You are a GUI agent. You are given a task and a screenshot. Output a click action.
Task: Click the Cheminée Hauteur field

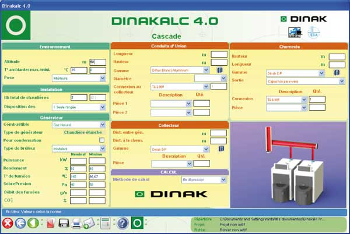[x=337, y=57]
